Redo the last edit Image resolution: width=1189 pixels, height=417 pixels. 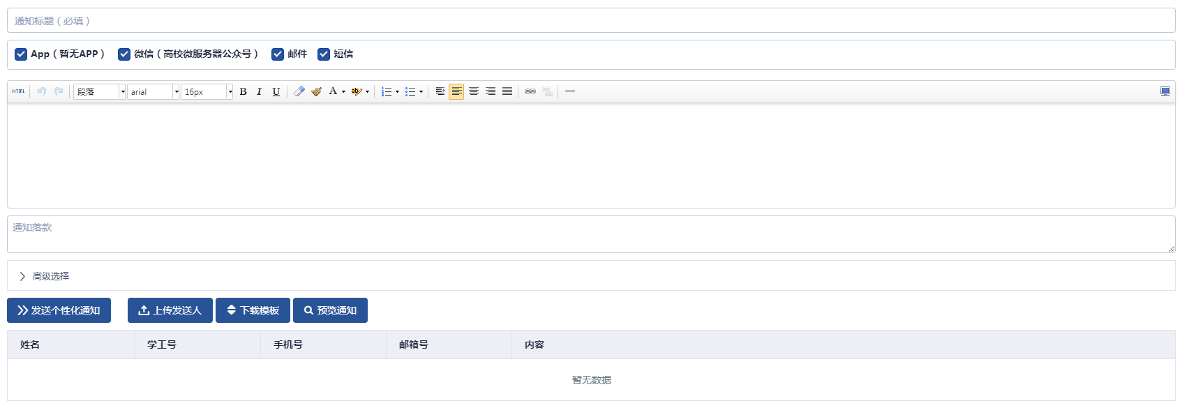click(59, 91)
